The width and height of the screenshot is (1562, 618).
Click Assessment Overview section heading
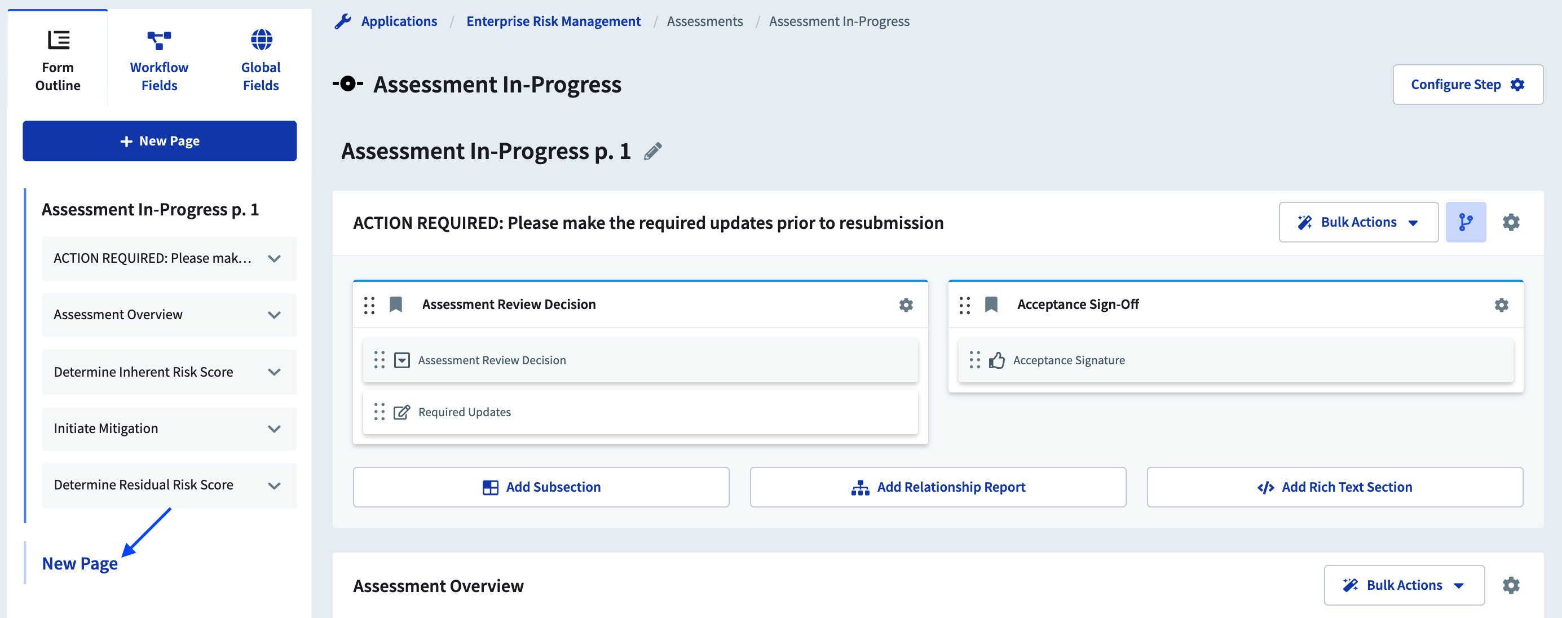click(438, 586)
